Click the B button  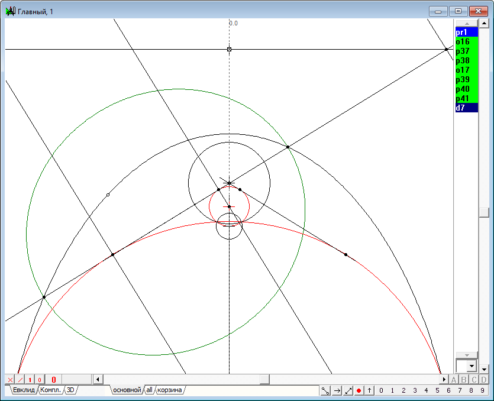[x=464, y=380]
